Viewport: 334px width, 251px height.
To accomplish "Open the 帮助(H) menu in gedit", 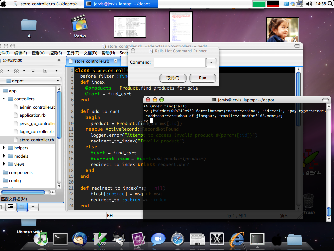I will [108, 53].
